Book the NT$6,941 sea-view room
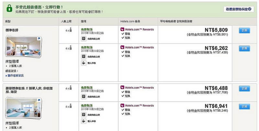 click(244, 106)
